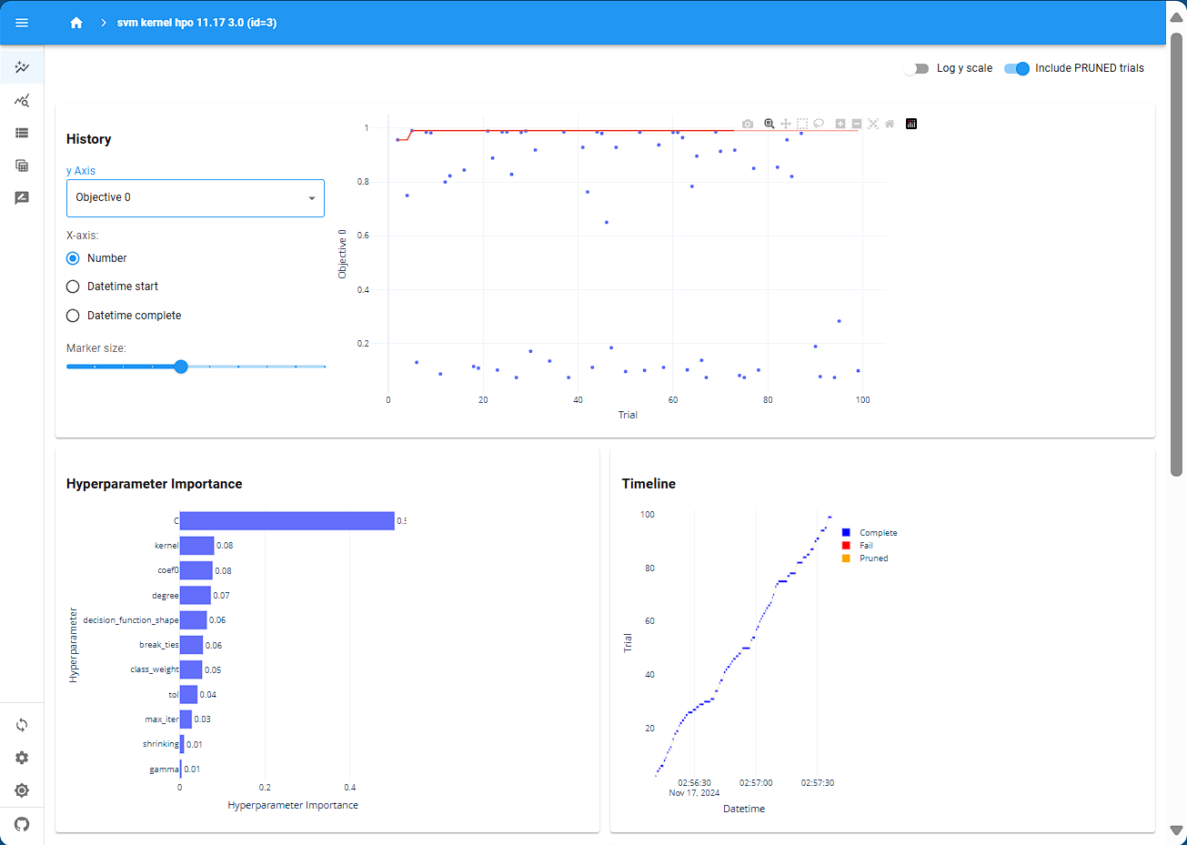Screen dimensions: 1187x845
Task: Click the study name breadcrumb in the header
Action: (196, 23)
